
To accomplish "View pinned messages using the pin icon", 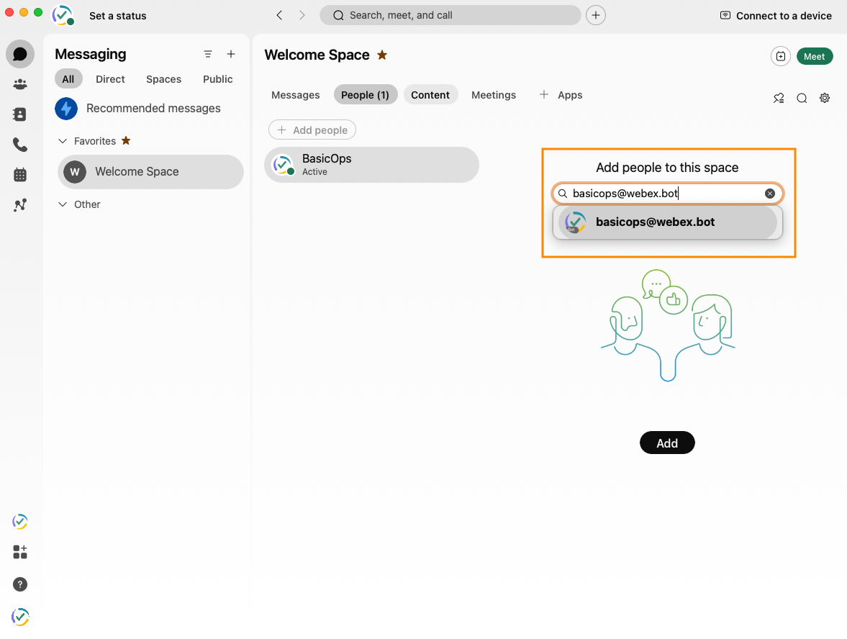I will tap(779, 98).
